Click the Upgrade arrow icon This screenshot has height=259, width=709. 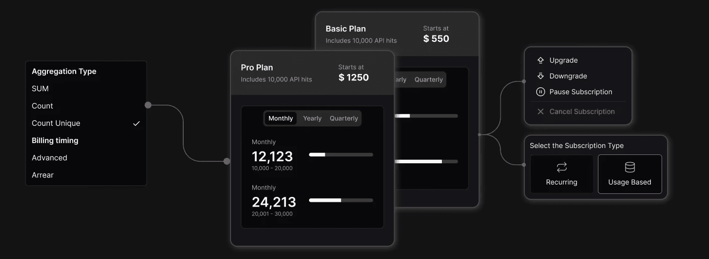[540, 60]
